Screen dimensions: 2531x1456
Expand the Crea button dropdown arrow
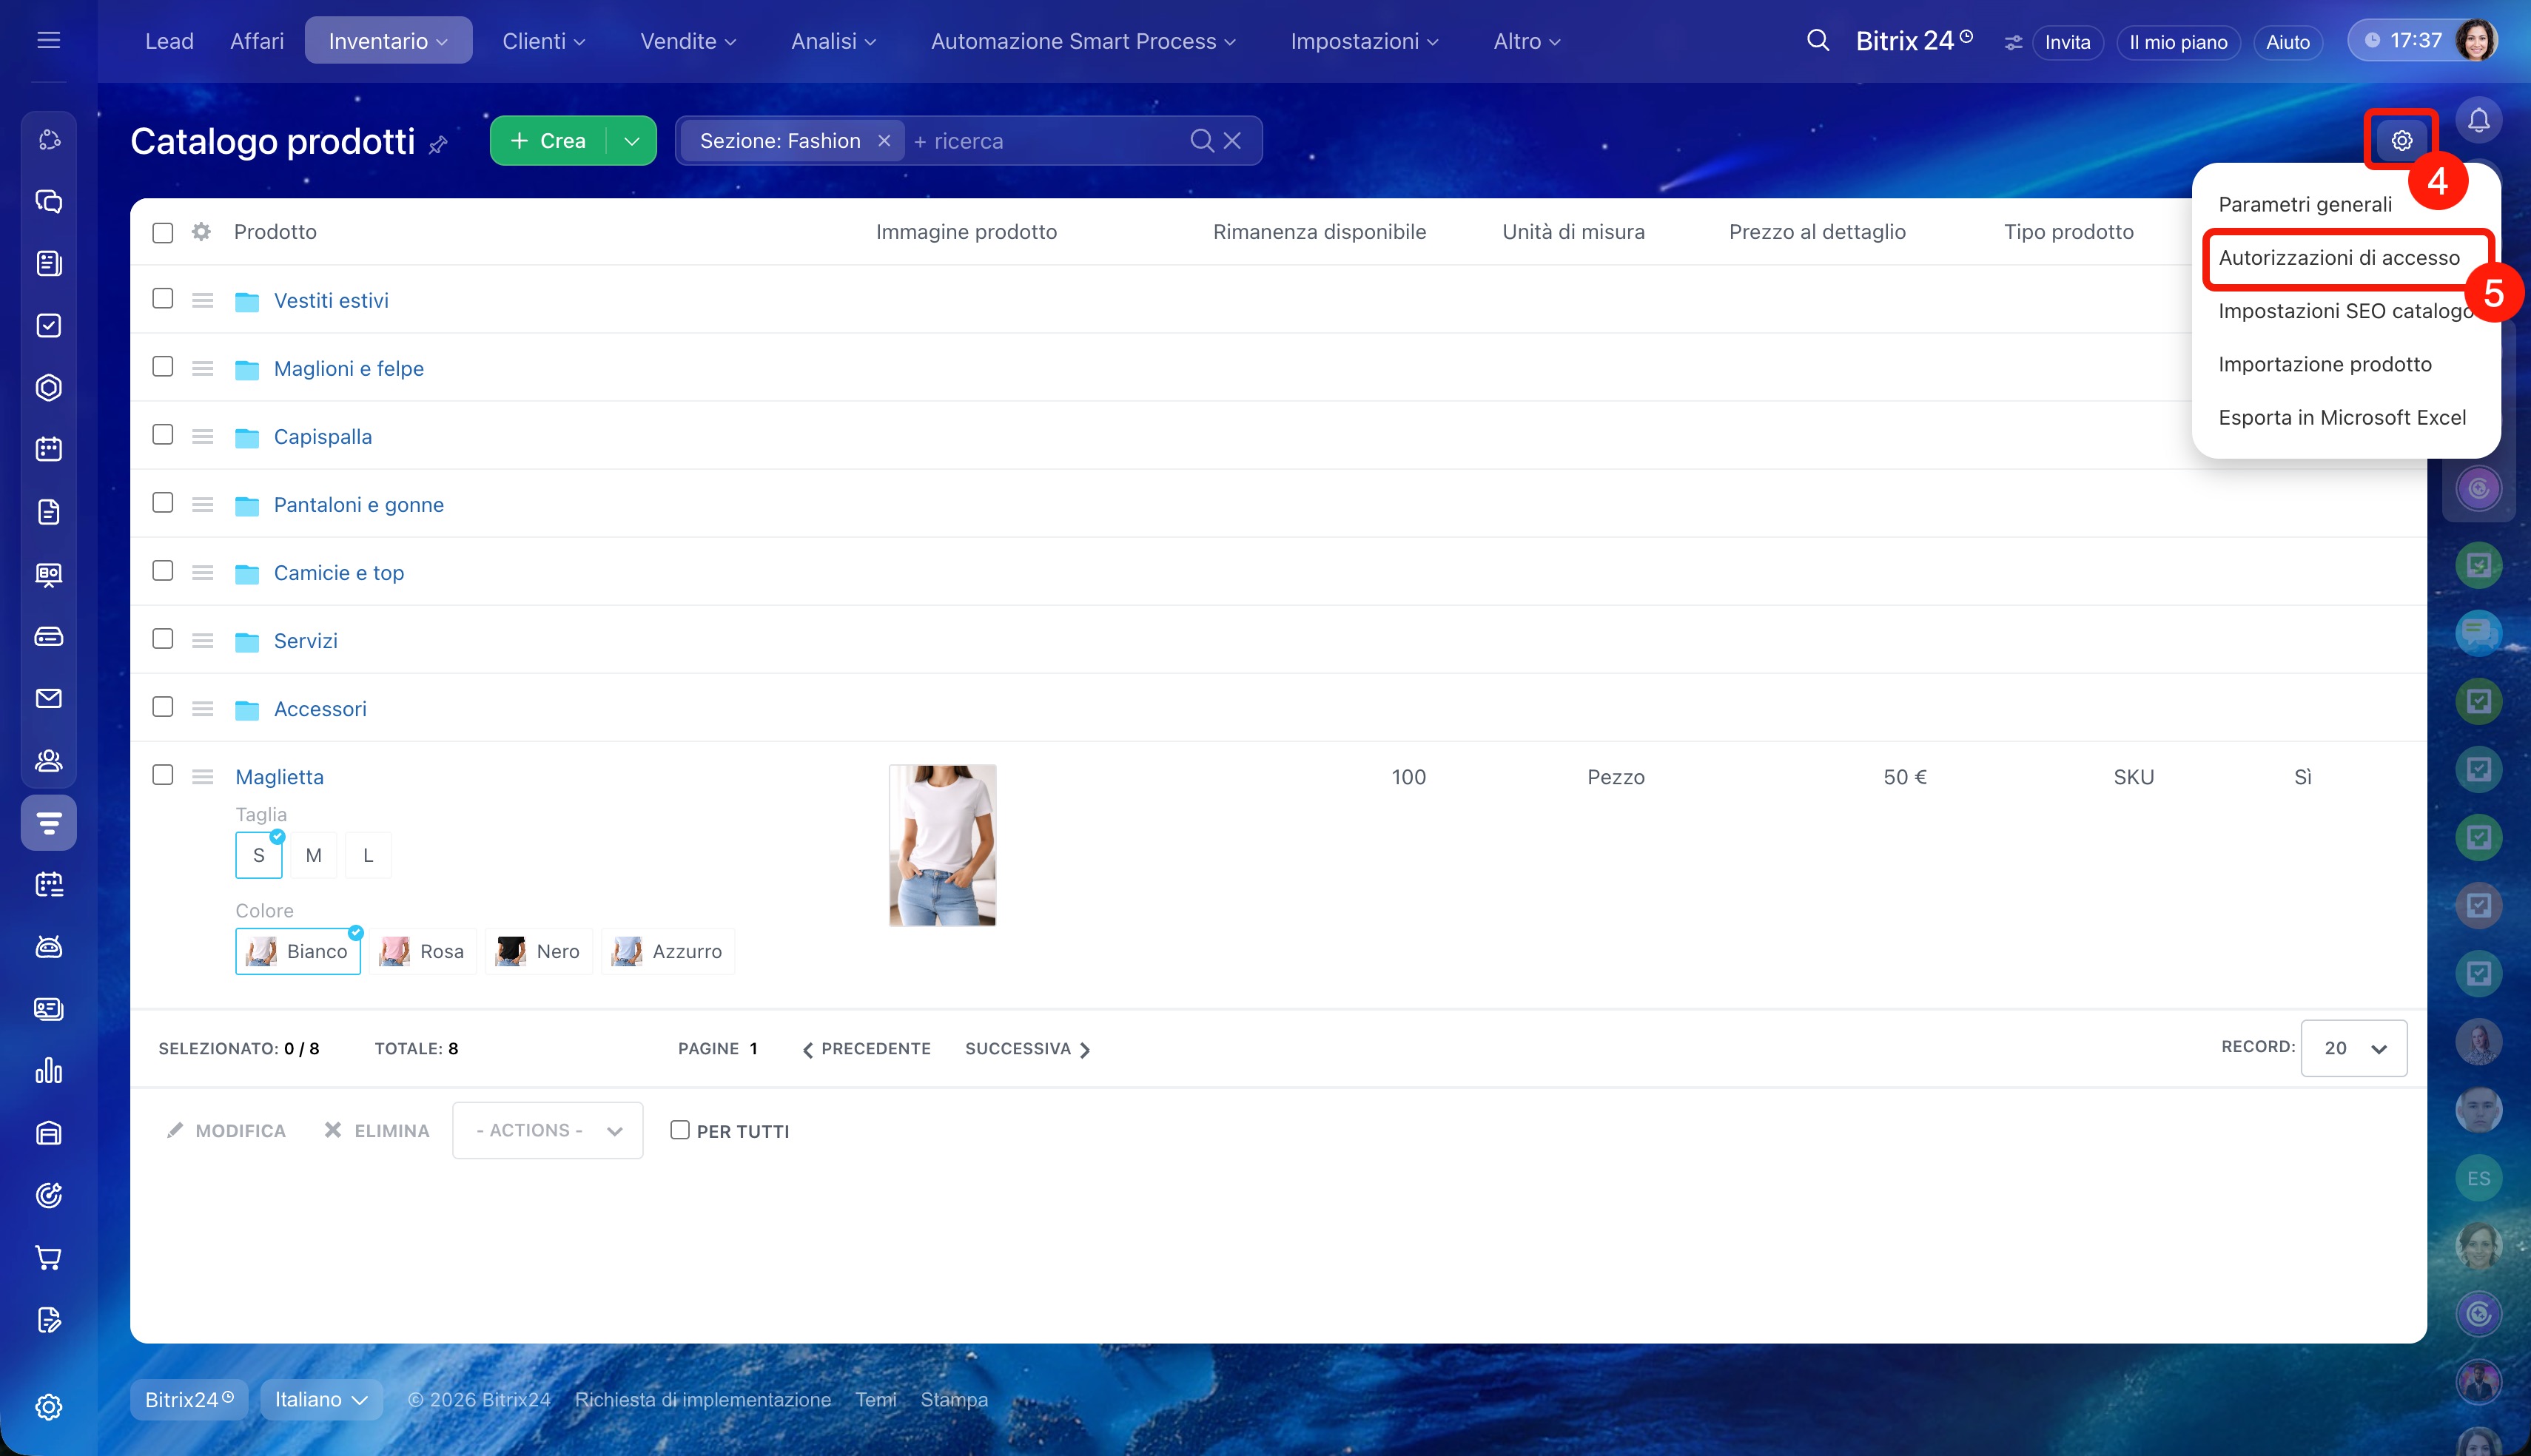pos(632,141)
